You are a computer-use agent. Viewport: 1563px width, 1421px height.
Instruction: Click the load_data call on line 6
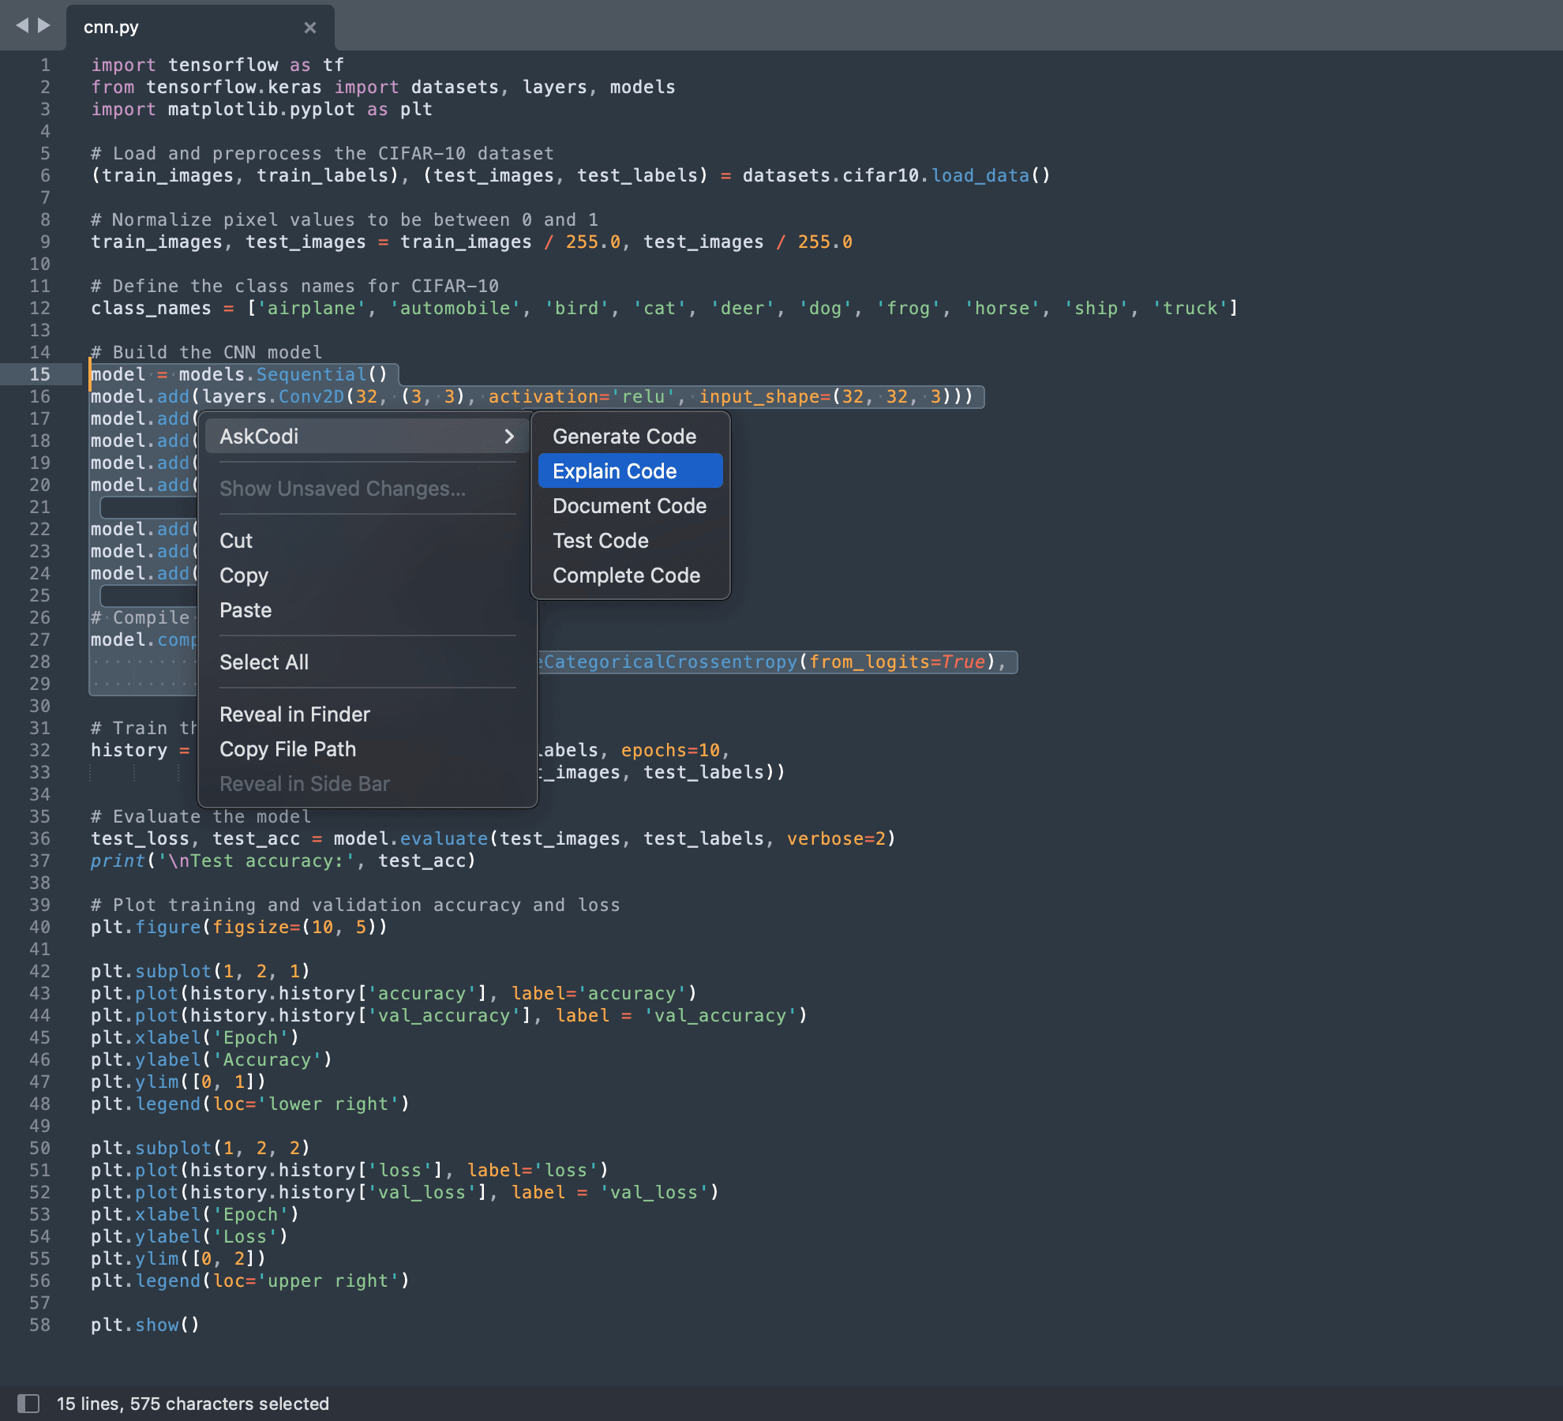click(991, 175)
